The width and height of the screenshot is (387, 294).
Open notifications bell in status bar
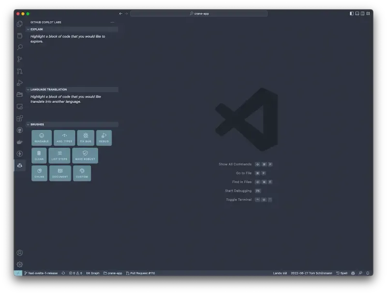(x=368, y=273)
